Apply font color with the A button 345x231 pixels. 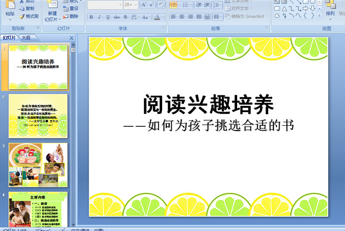(157, 17)
